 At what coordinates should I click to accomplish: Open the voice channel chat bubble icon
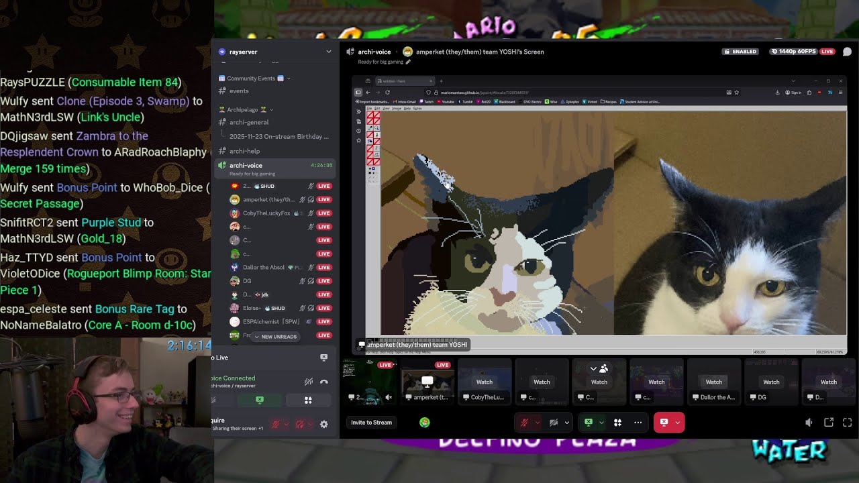point(847,52)
